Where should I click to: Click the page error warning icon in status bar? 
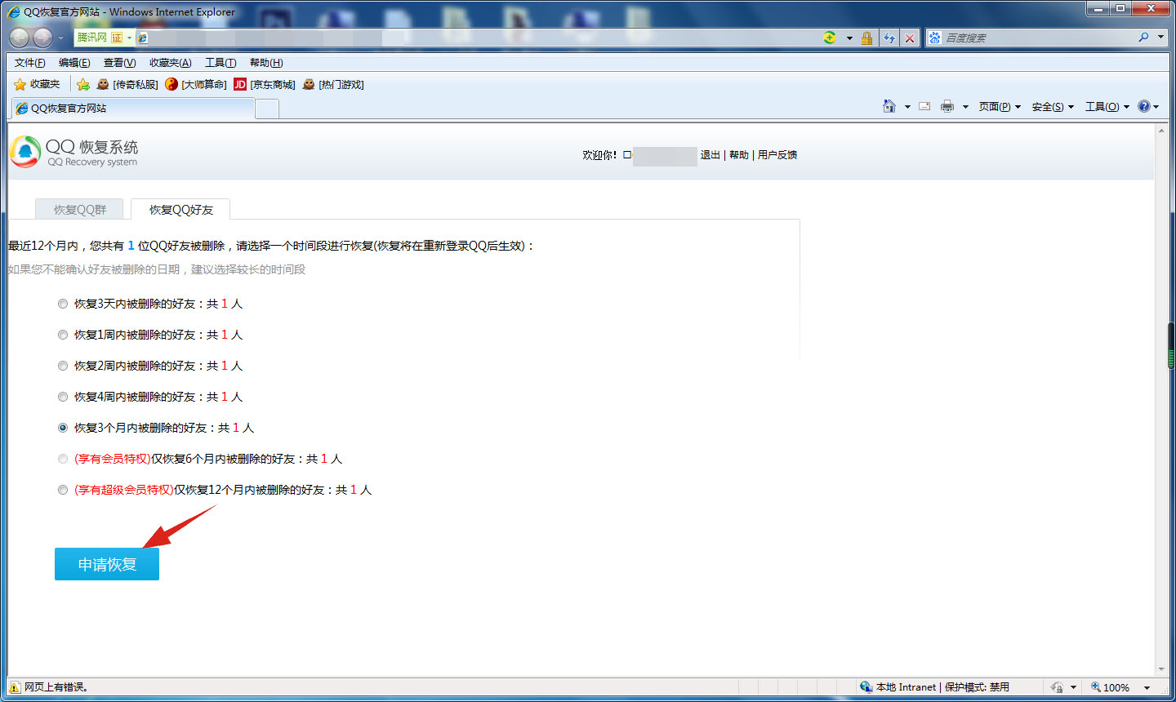(15, 687)
